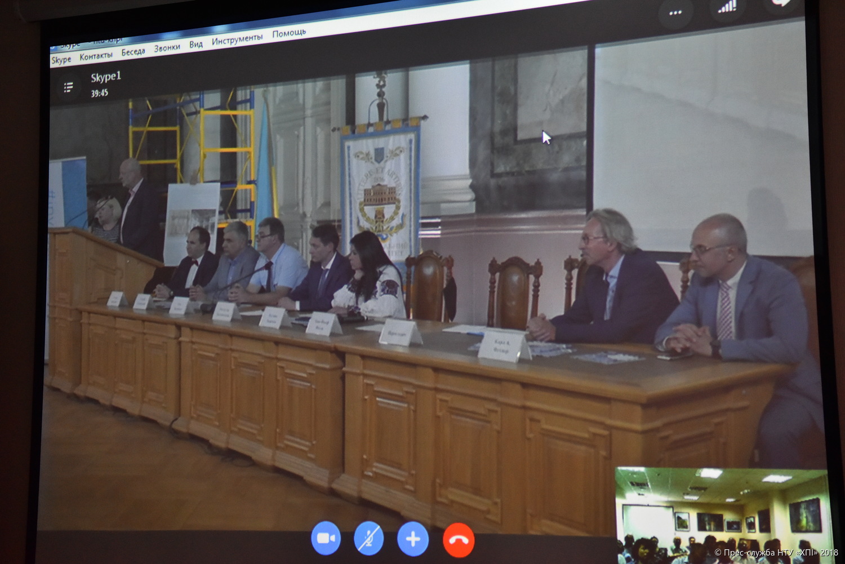
Task: Click the Skype1 call title
Action: point(106,76)
